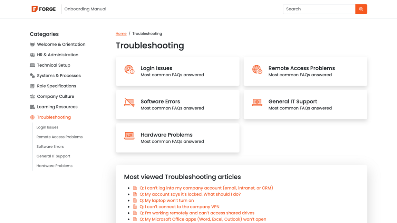The width and height of the screenshot is (397, 223).
Task: Select Remote Access Problems under Troubleshooting
Action: (x=59, y=137)
